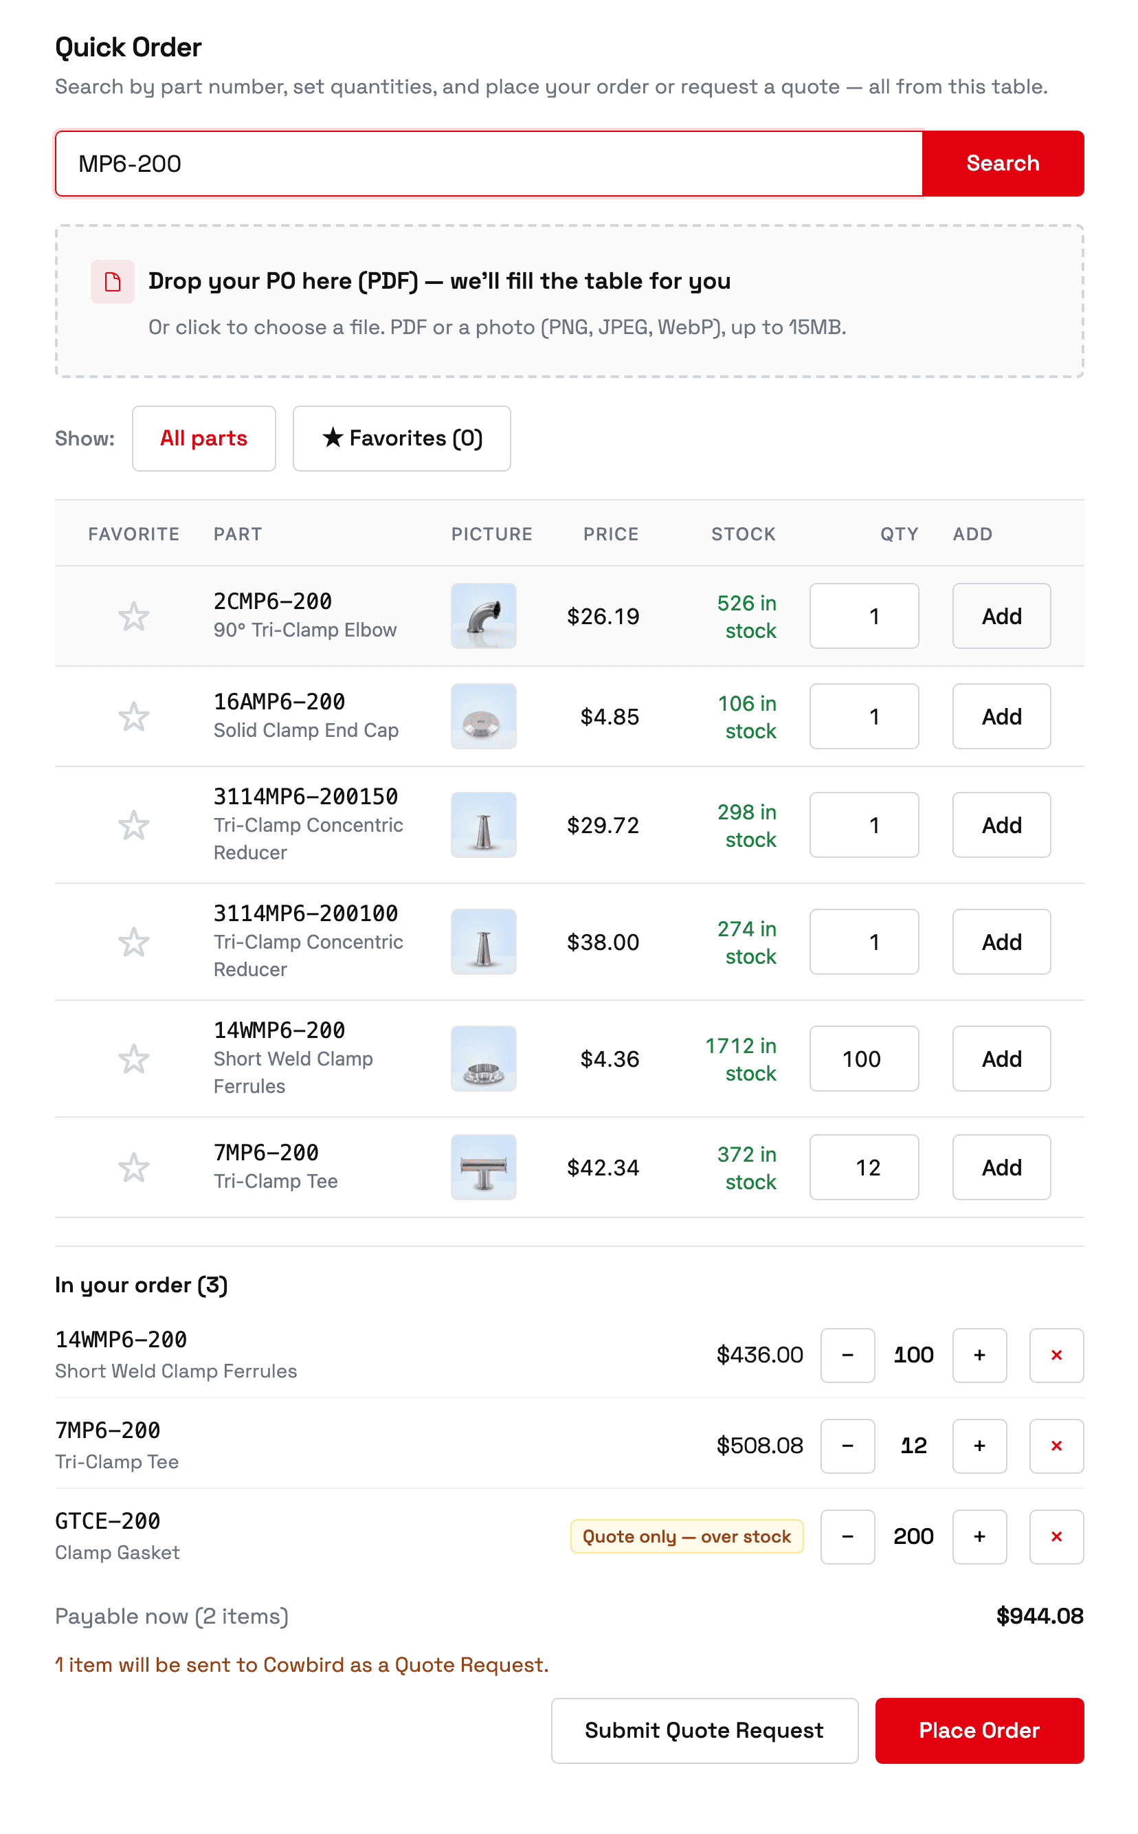Click the red Search button
1138x1834 pixels.
point(1003,164)
